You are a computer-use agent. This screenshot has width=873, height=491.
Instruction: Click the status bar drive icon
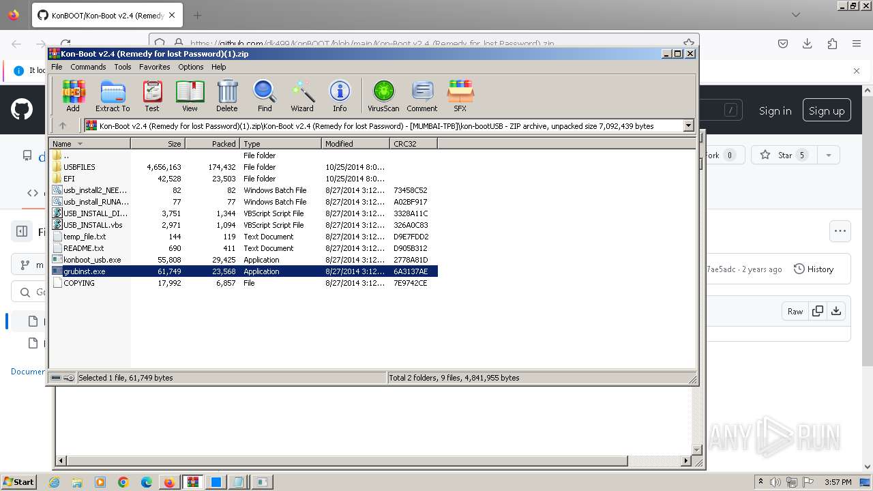click(x=56, y=378)
